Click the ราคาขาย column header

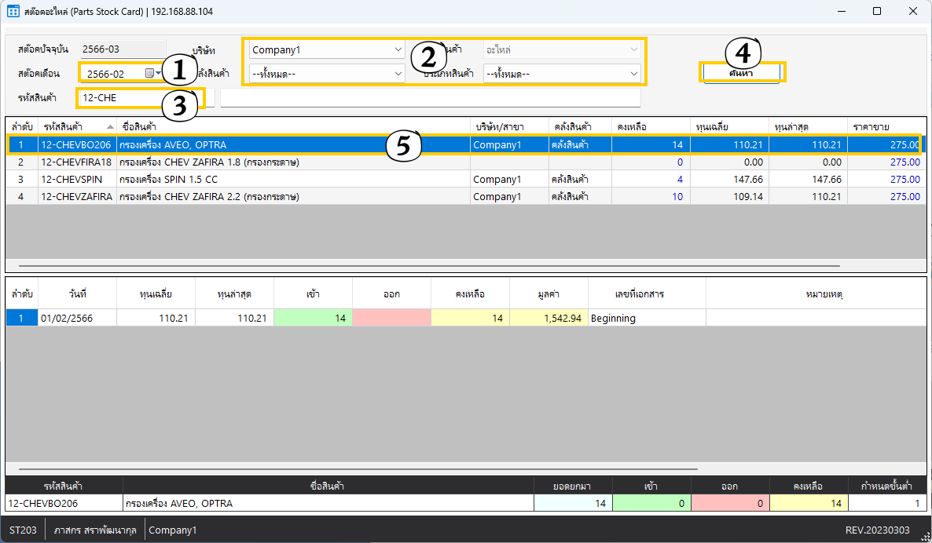click(886, 127)
